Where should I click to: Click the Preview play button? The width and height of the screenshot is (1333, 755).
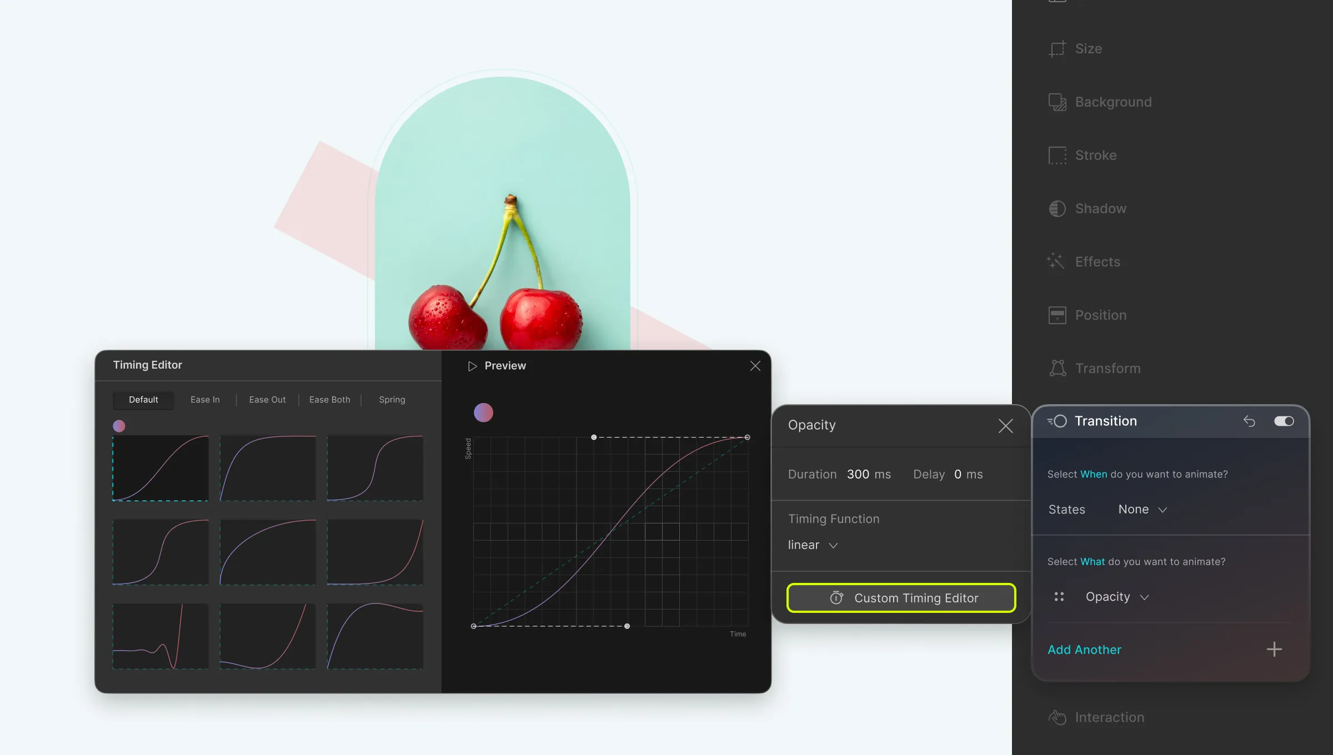473,365
